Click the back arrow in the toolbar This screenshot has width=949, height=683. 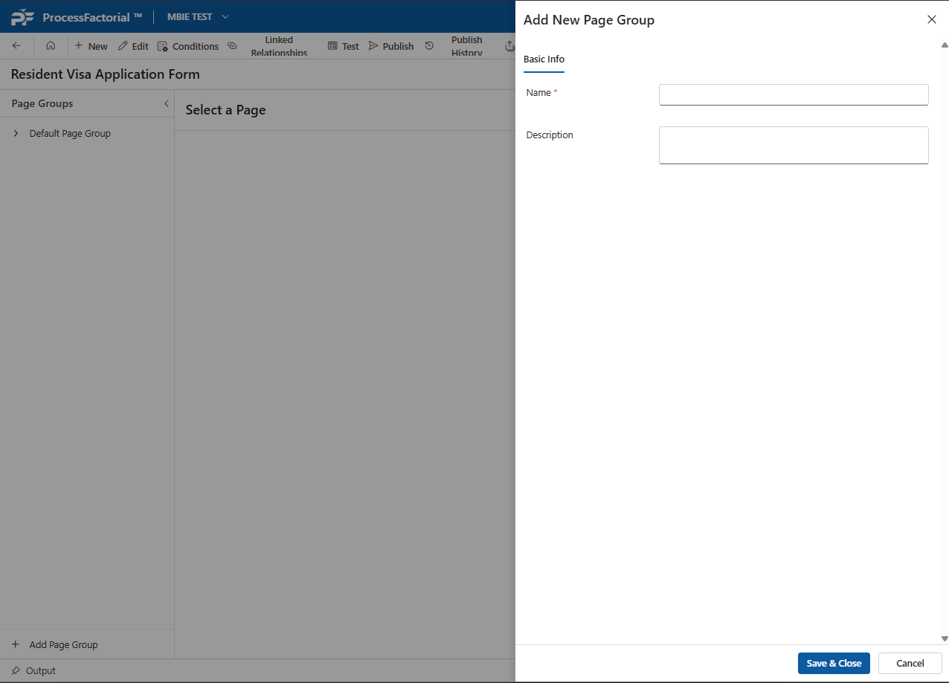(x=16, y=46)
